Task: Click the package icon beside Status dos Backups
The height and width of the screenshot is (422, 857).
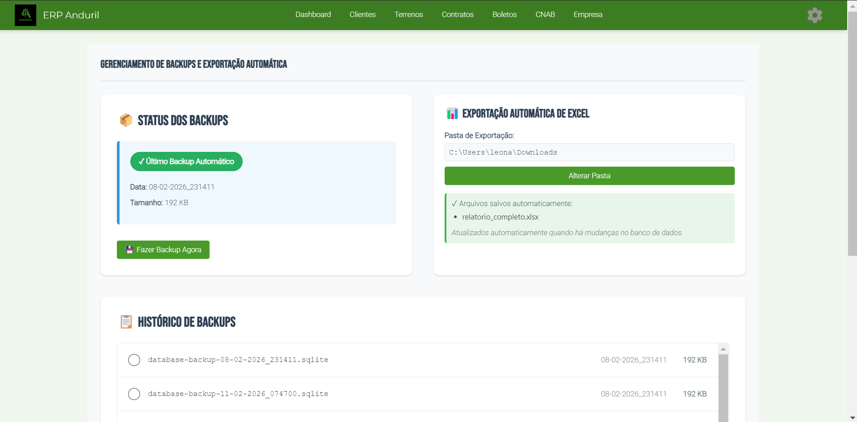Action: click(126, 120)
